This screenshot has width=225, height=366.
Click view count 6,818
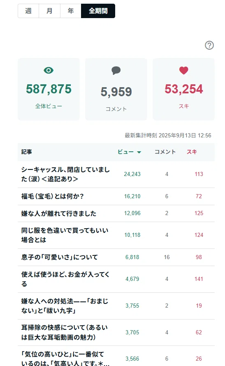[x=132, y=257]
